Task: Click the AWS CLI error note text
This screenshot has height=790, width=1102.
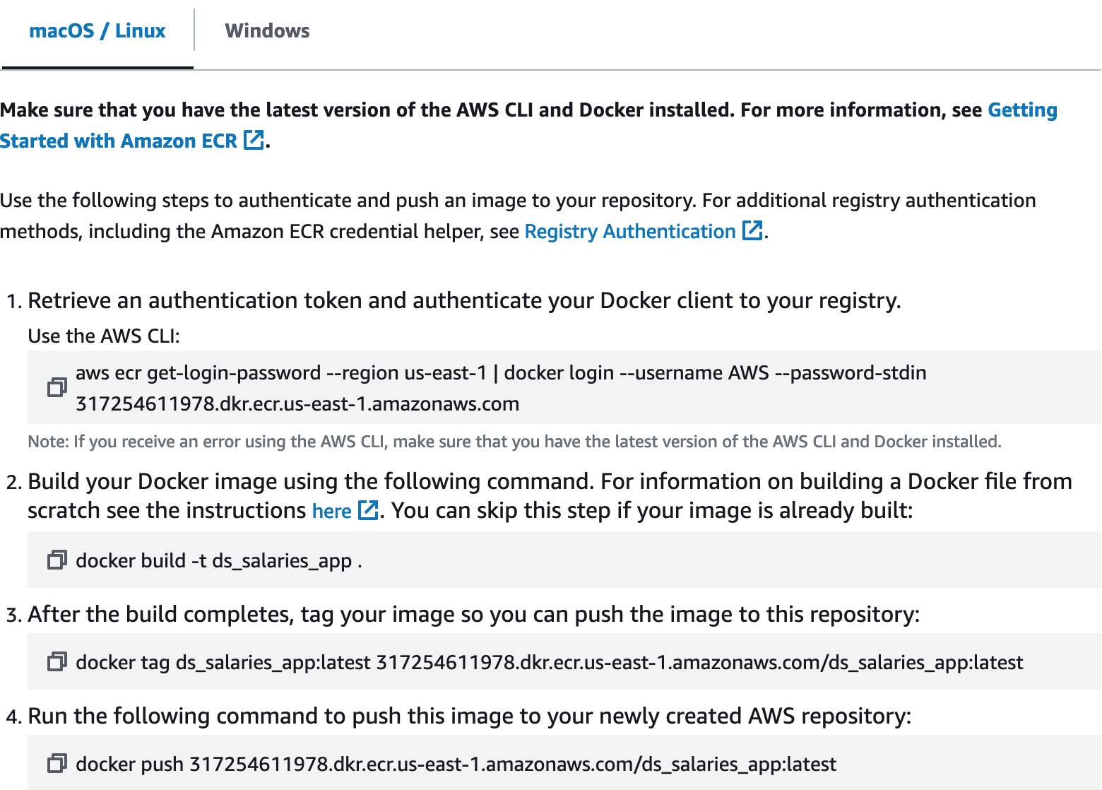Action: [514, 442]
